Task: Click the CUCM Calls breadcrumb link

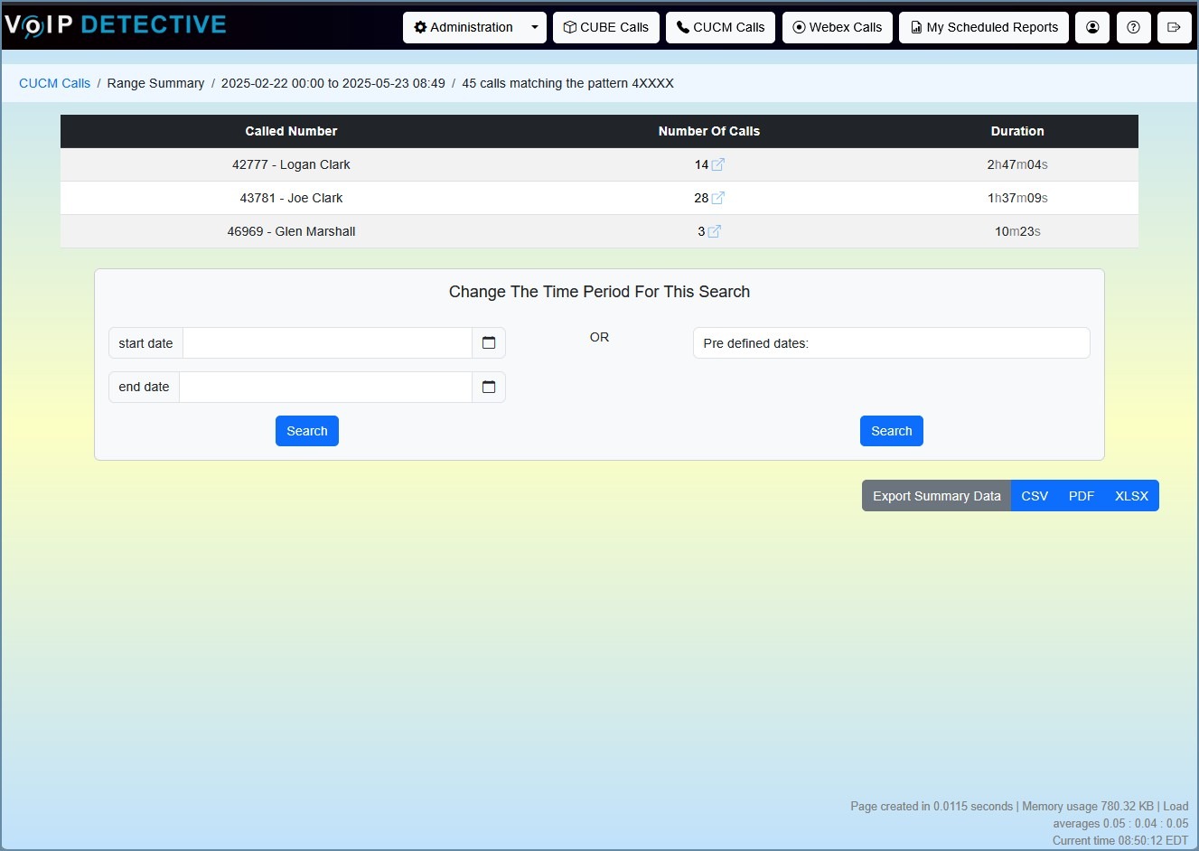Action: click(55, 83)
